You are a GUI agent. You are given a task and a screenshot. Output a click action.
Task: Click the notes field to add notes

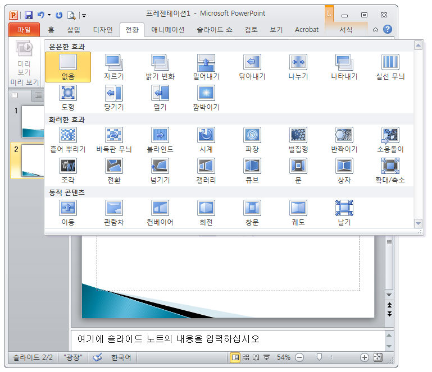tap(228, 339)
